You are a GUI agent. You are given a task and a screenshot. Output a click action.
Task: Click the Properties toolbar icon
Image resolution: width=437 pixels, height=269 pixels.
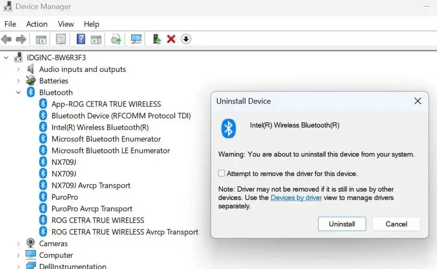click(61, 40)
